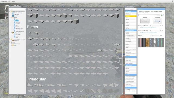The width and height of the screenshot is (174, 98).
Task: Select the red line rope material
Action: 140,42
